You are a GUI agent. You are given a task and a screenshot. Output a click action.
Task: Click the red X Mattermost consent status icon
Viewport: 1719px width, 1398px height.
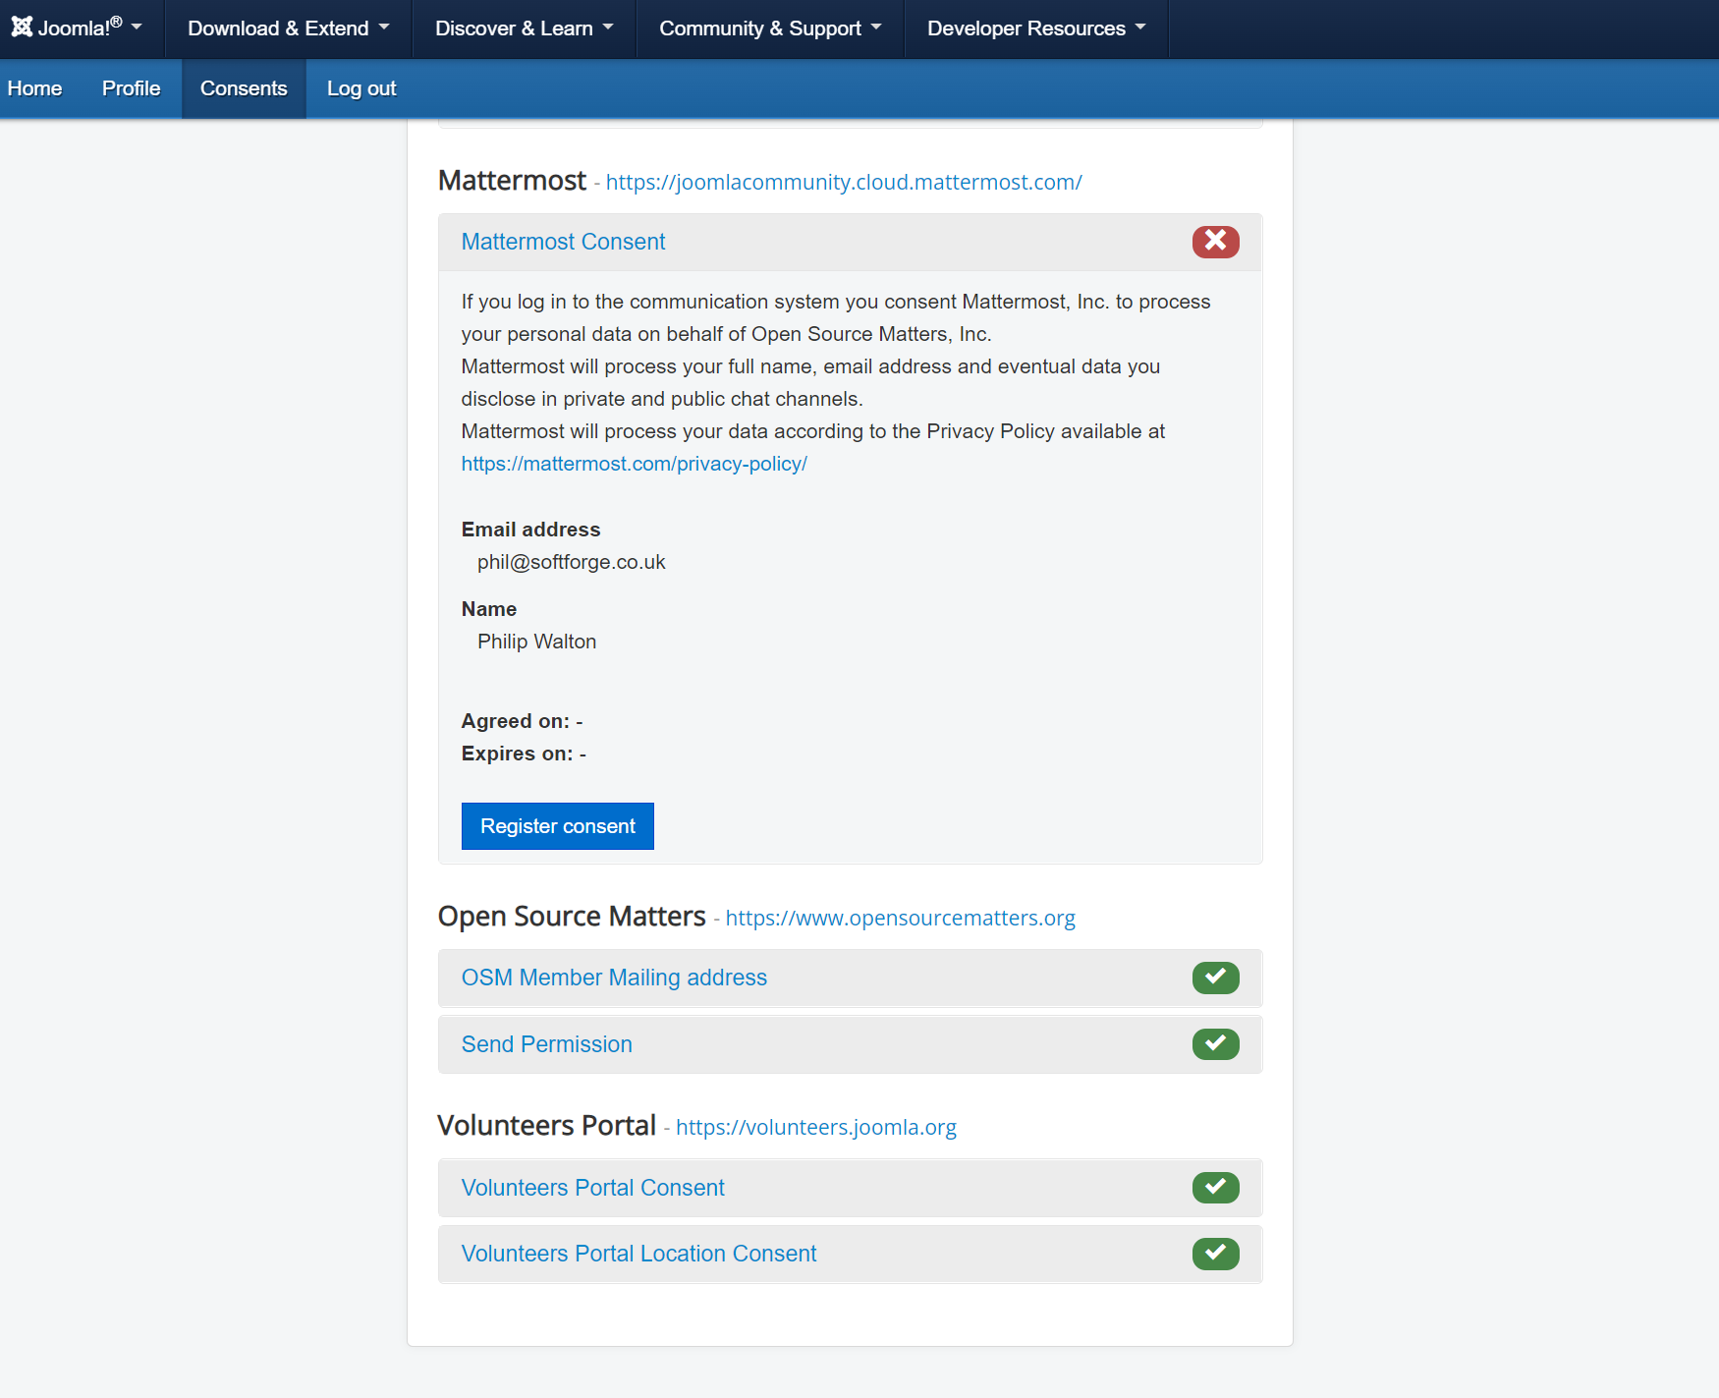1215,242
